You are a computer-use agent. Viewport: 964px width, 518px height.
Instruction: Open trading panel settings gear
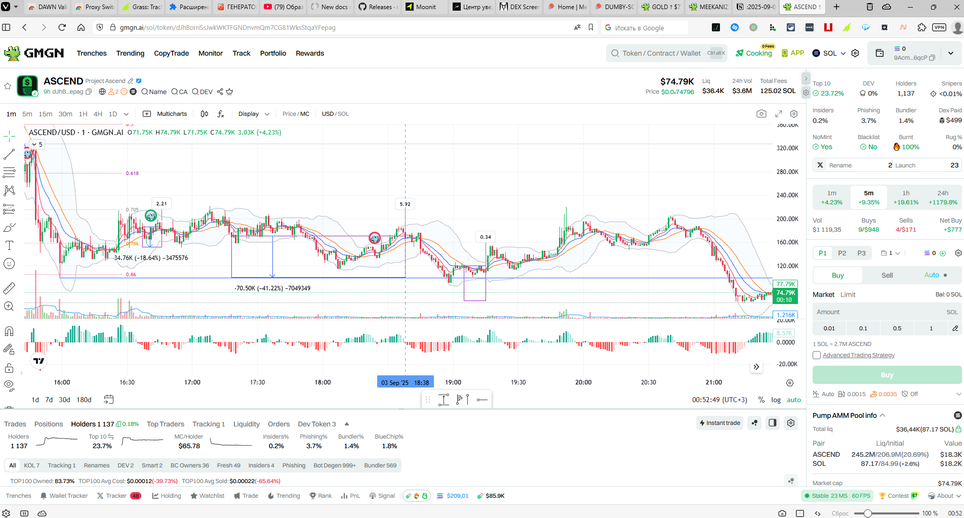pyautogui.click(x=958, y=253)
